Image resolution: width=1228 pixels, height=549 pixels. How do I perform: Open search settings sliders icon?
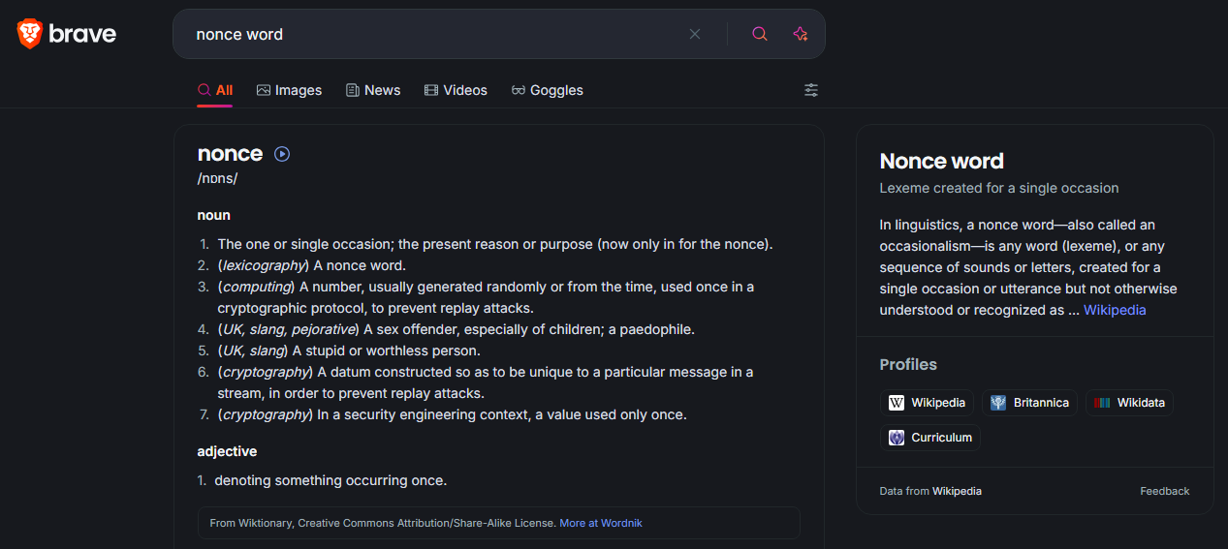tap(811, 90)
